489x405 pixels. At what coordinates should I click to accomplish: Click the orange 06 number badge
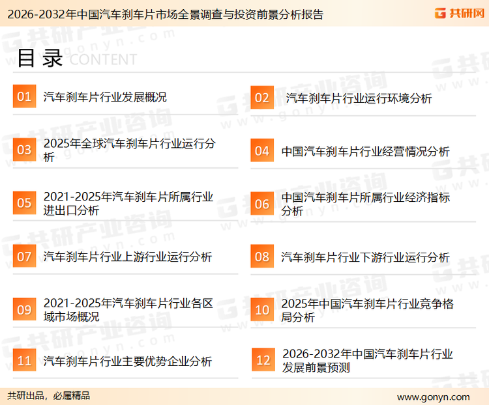[x=262, y=204]
